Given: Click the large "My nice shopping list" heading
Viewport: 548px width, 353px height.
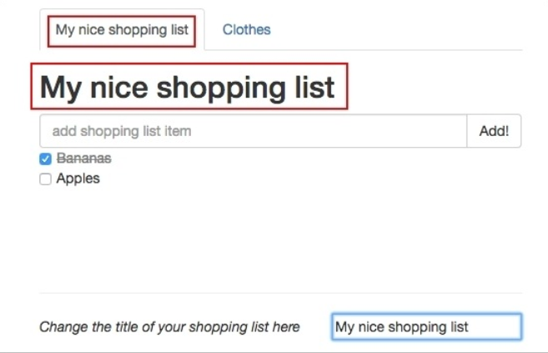Looking at the screenshot, I should point(188,87).
